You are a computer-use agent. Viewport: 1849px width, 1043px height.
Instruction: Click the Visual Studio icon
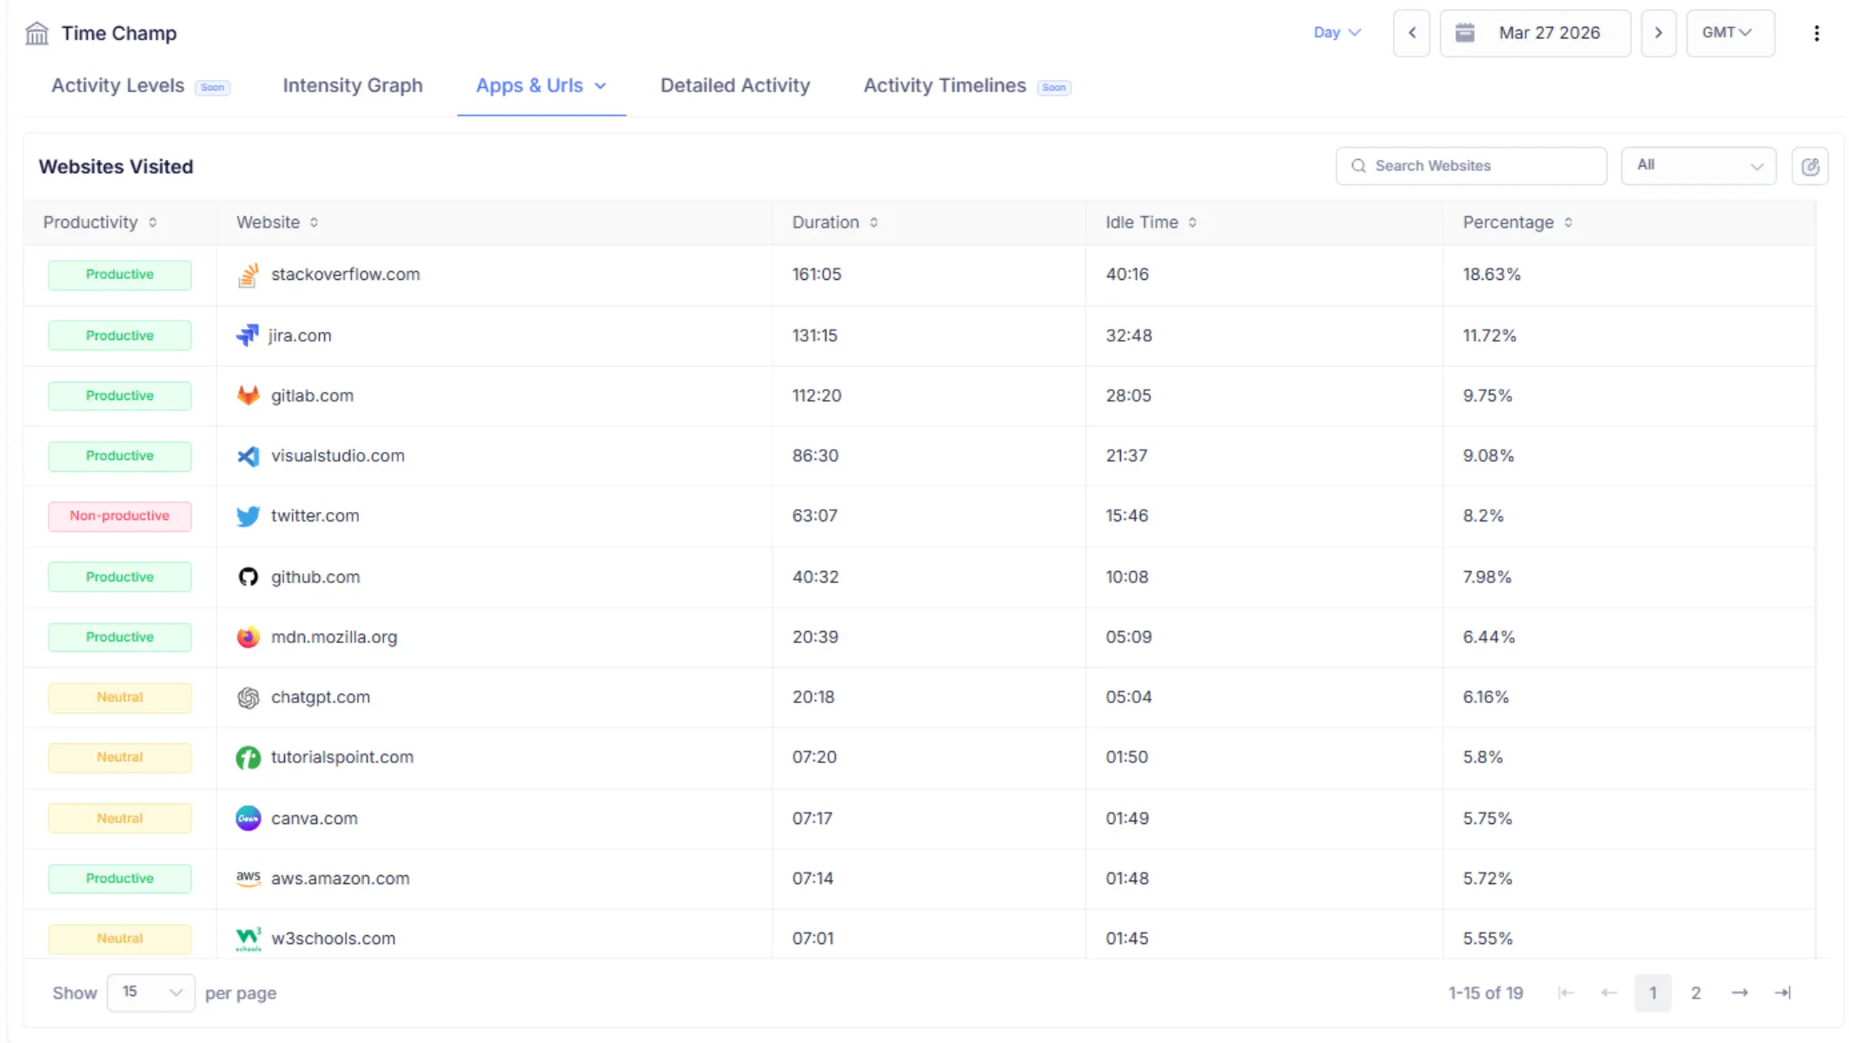[x=248, y=455]
